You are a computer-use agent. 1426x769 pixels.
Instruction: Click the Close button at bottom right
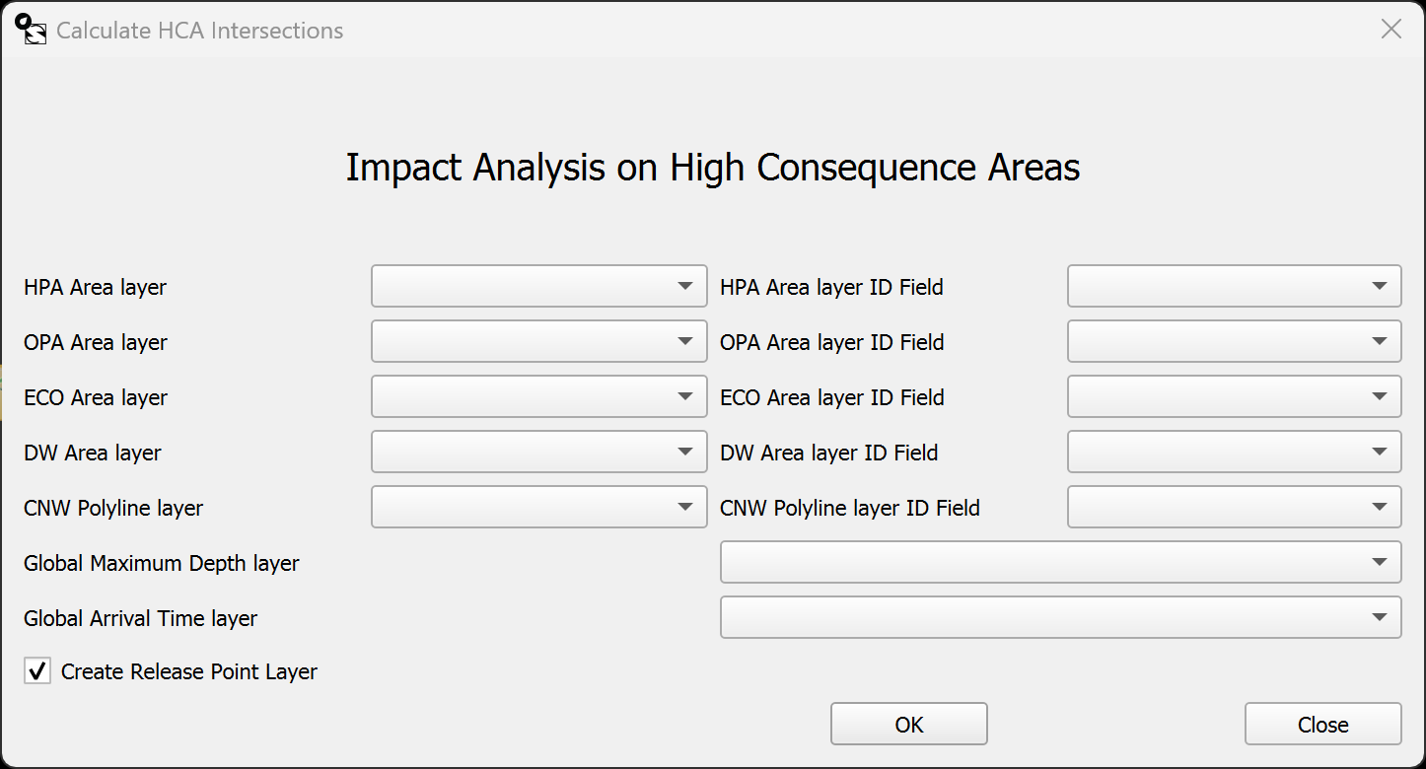tap(1322, 725)
